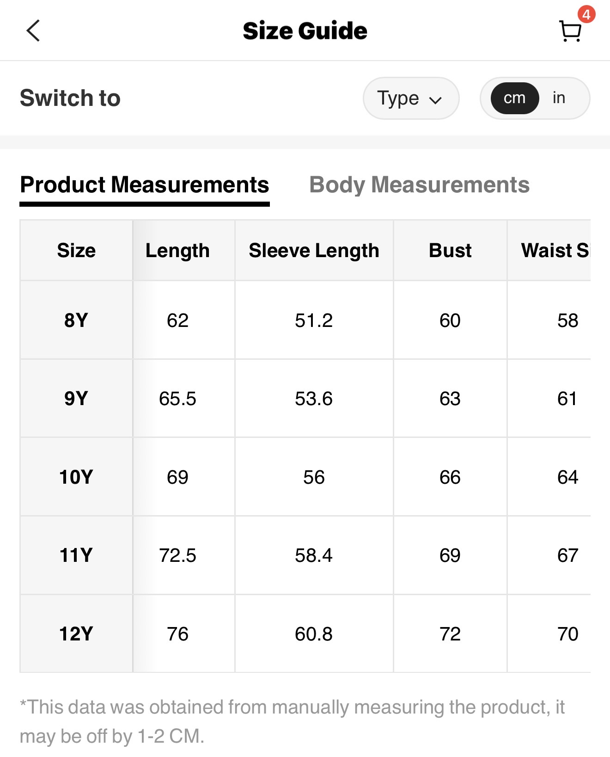Select the Product Measurements tab
This screenshot has height=757, width=610.
click(x=144, y=185)
